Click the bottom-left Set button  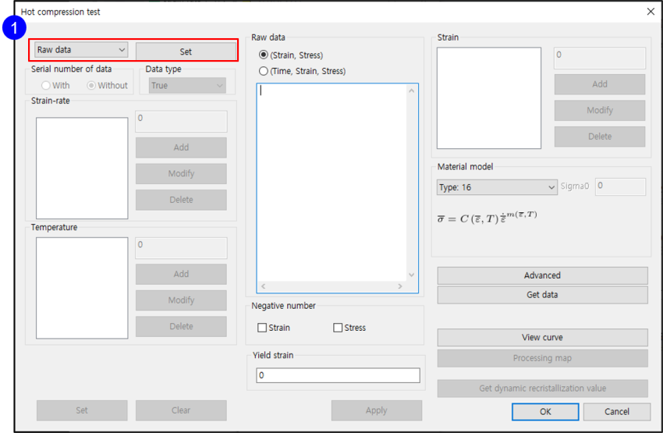82,410
